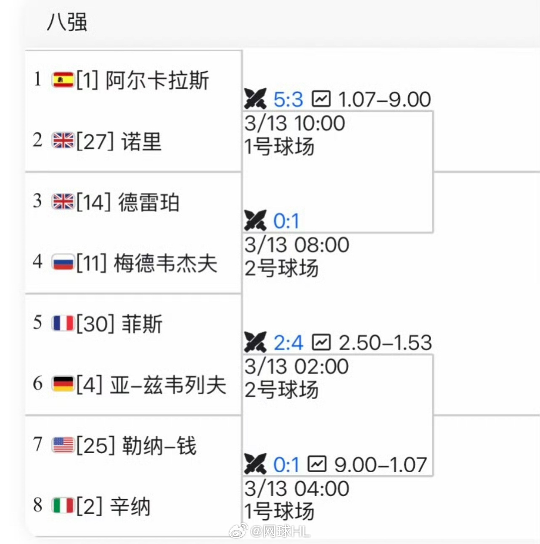540x544 pixels.
Task: Select player [11] 梅德韦杰夫
Action: coord(147,263)
